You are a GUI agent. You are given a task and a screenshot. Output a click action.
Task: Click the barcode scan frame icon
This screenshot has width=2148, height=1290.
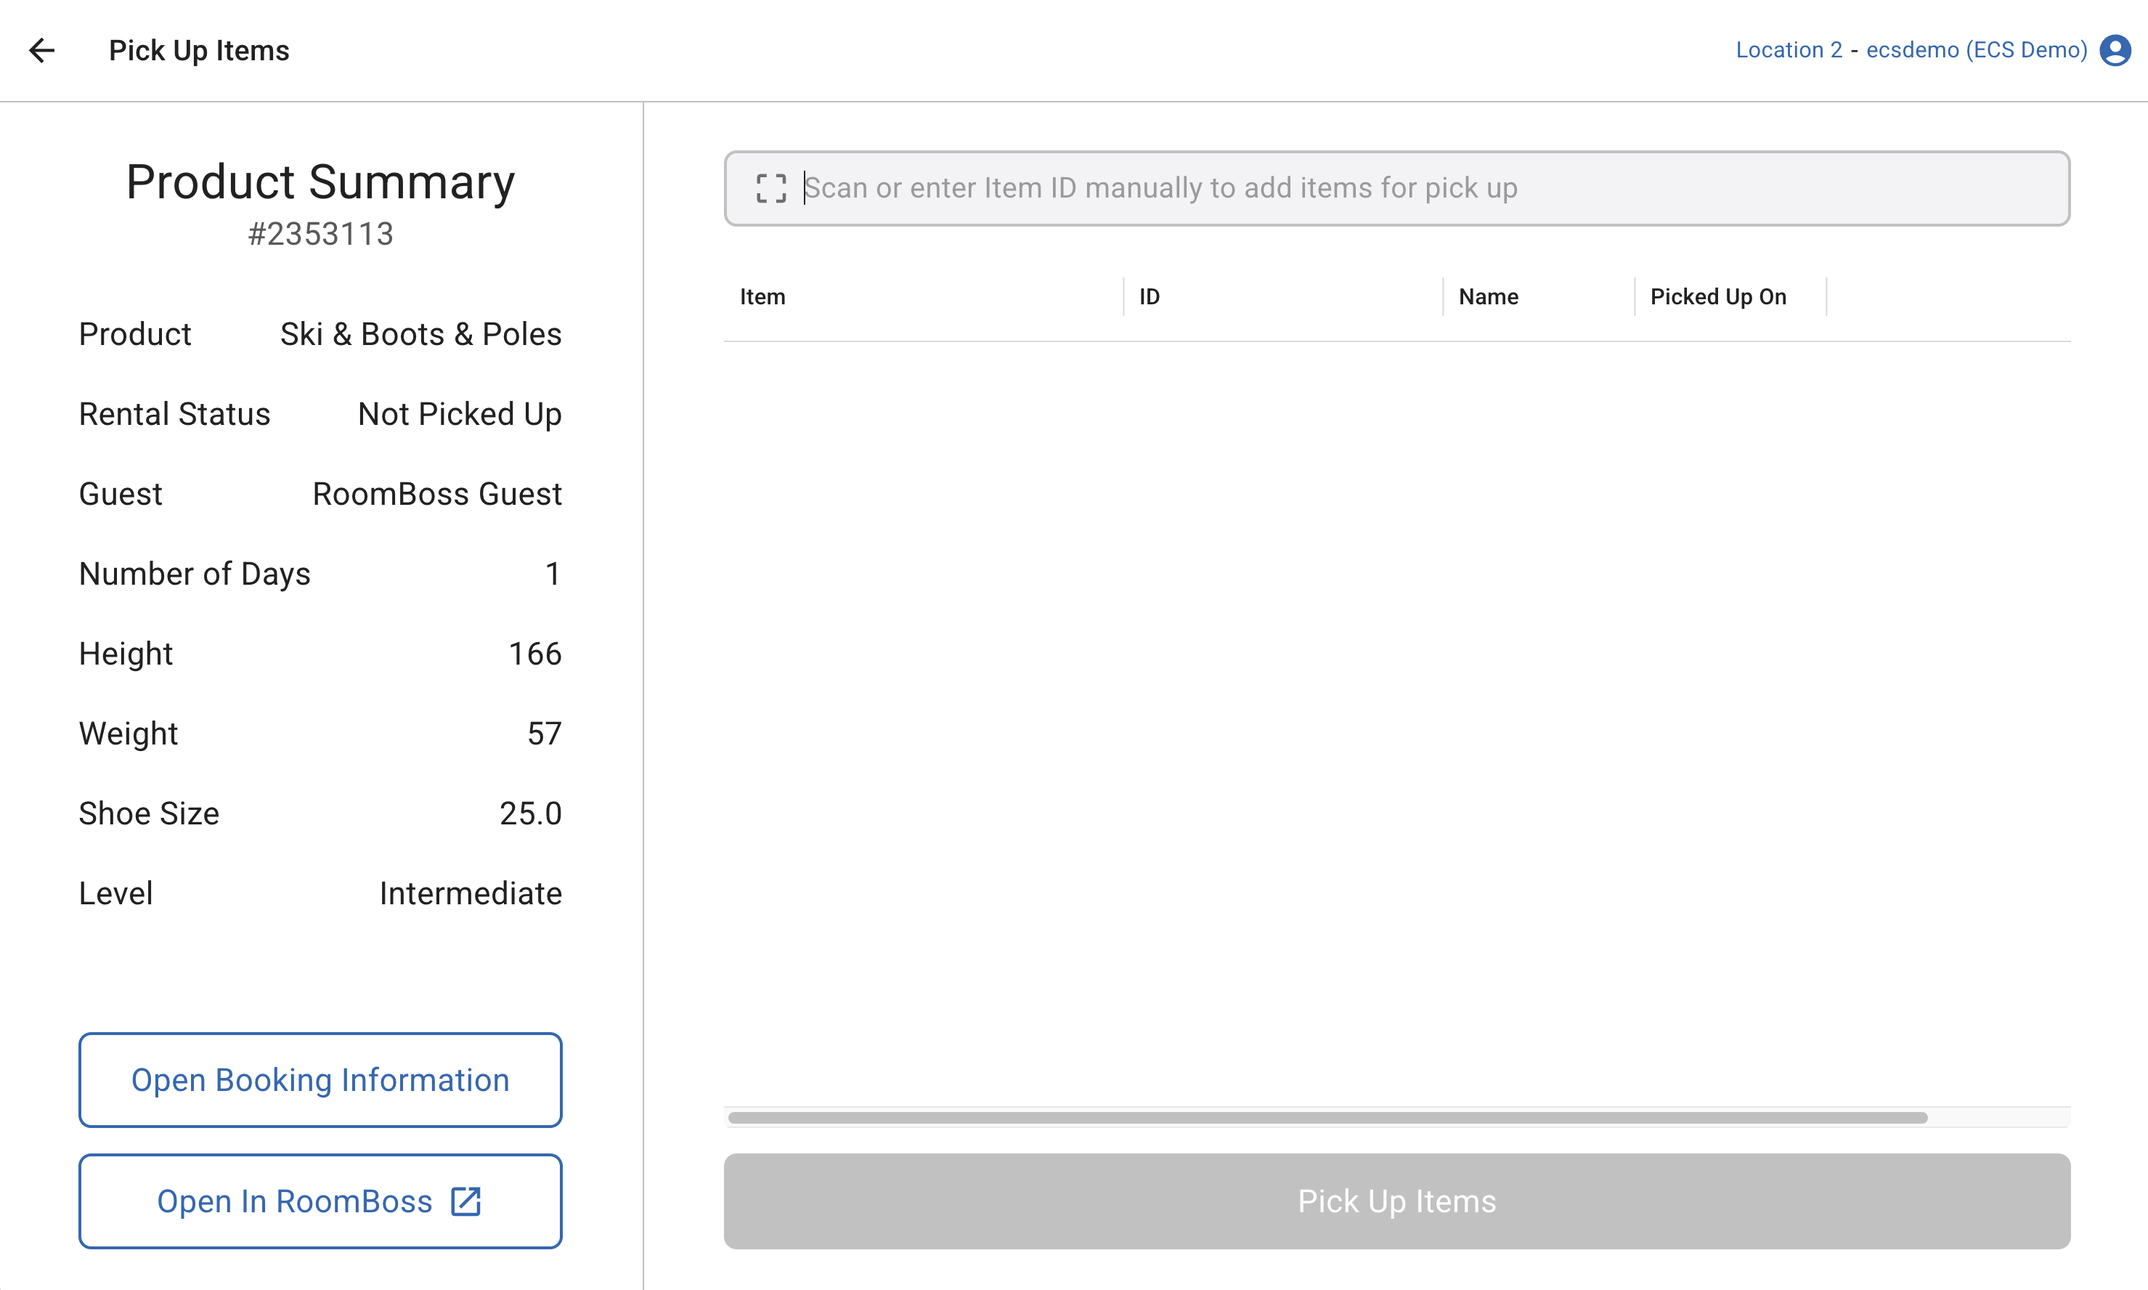(x=770, y=188)
